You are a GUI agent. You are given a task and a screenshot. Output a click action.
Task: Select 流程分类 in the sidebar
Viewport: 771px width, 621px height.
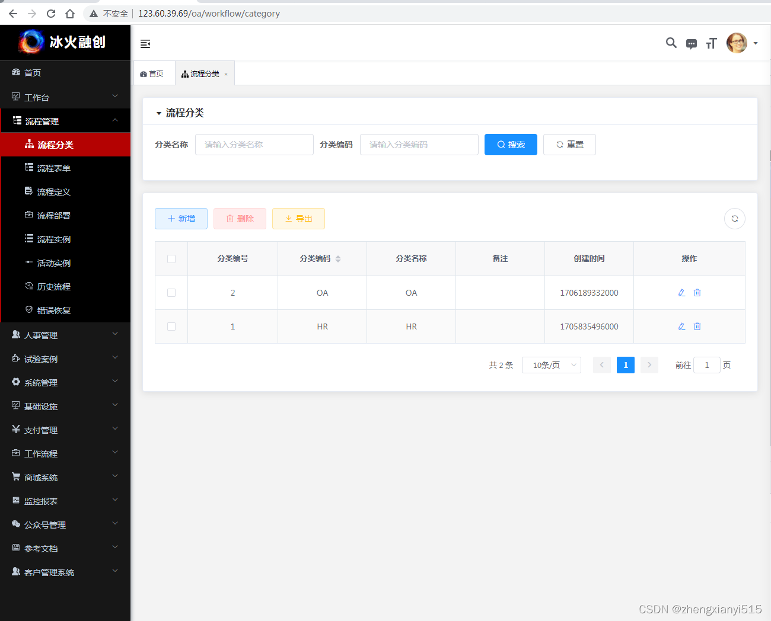coord(65,145)
